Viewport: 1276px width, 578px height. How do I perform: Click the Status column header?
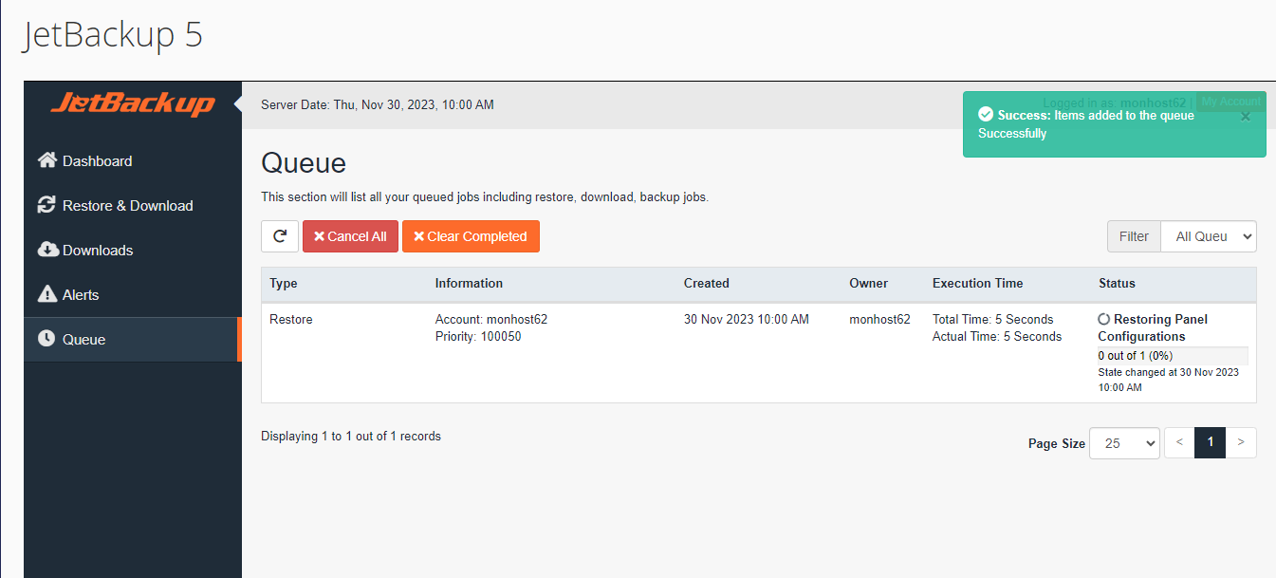pos(1117,283)
